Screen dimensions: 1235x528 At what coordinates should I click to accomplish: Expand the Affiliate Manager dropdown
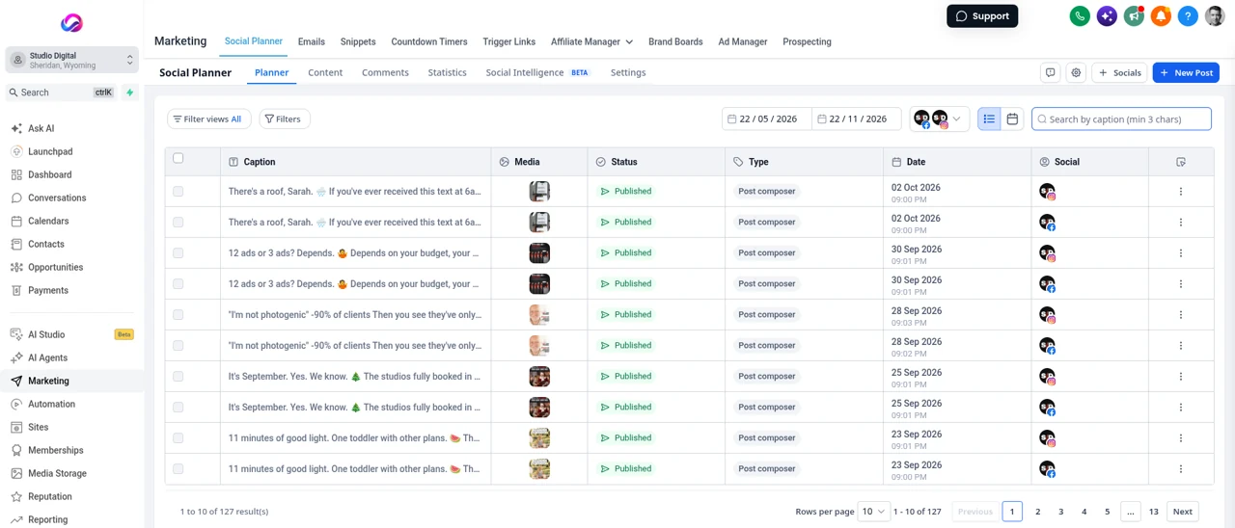point(591,42)
